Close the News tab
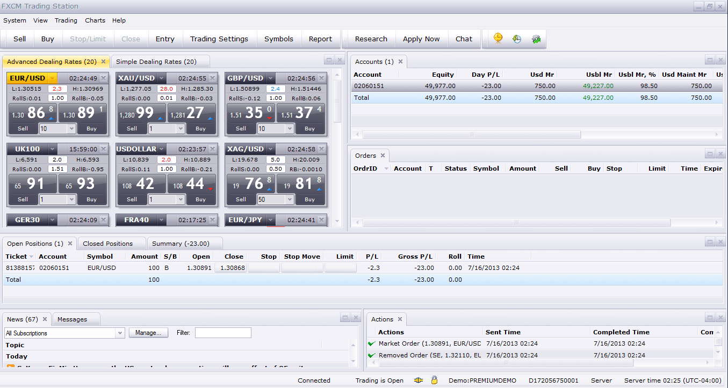 tap(45, 319)
